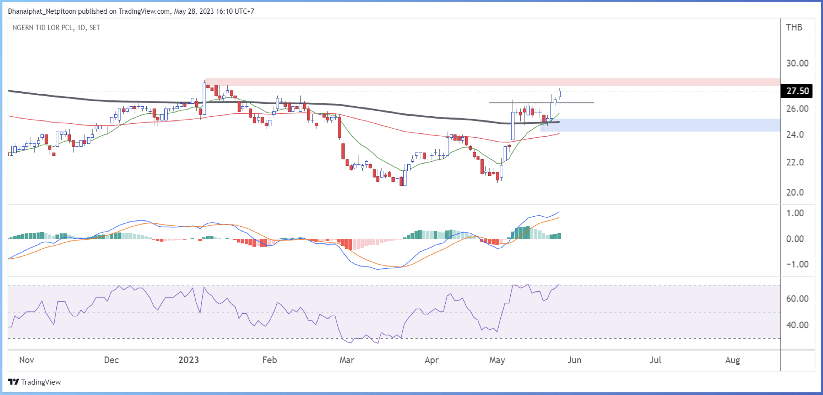Click the Apr label on the time axis
The image size is (823, 395).
pyautogui.click(x=432, y=360)
